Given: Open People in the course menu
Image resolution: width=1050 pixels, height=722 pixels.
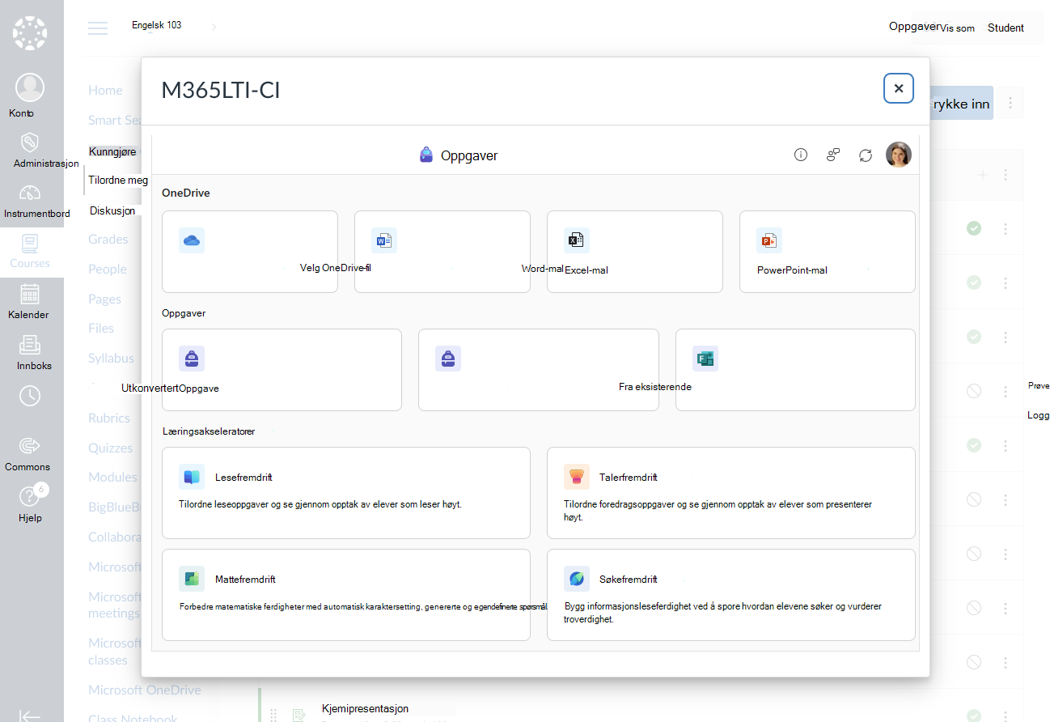Looking at the screenshot, I should (x=108, y=270).
